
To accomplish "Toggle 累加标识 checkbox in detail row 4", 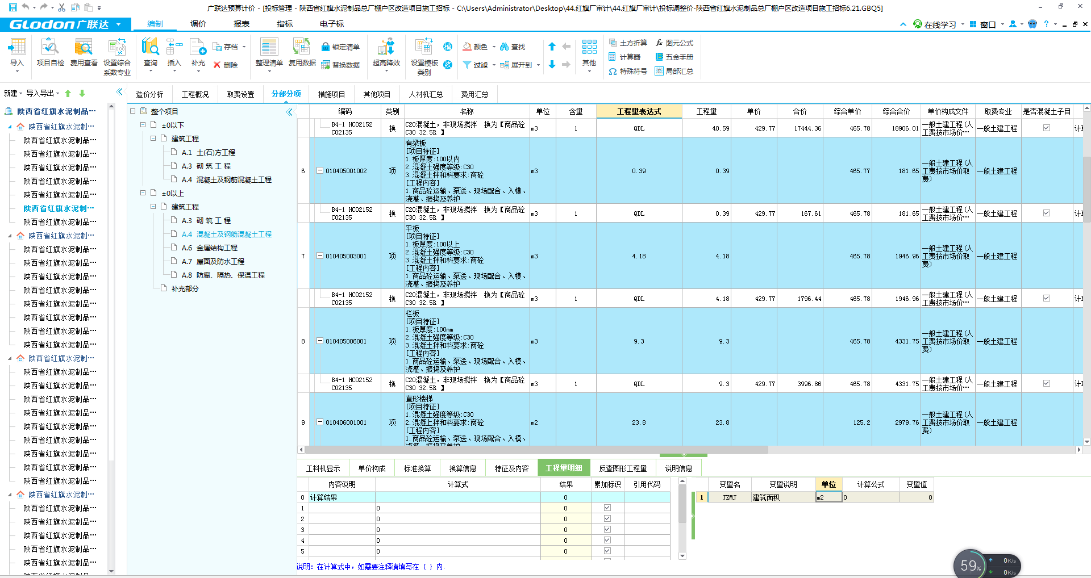I will pos(607,540).
